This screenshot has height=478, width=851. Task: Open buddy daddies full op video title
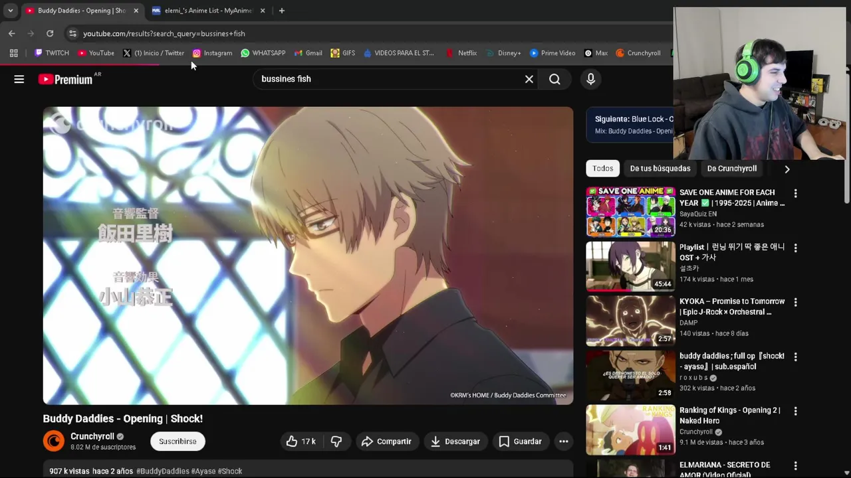732,361
